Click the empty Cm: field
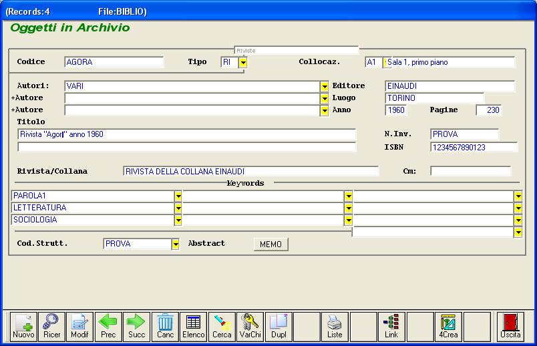Viewport: 537px width, 346px height. point(471,171)
